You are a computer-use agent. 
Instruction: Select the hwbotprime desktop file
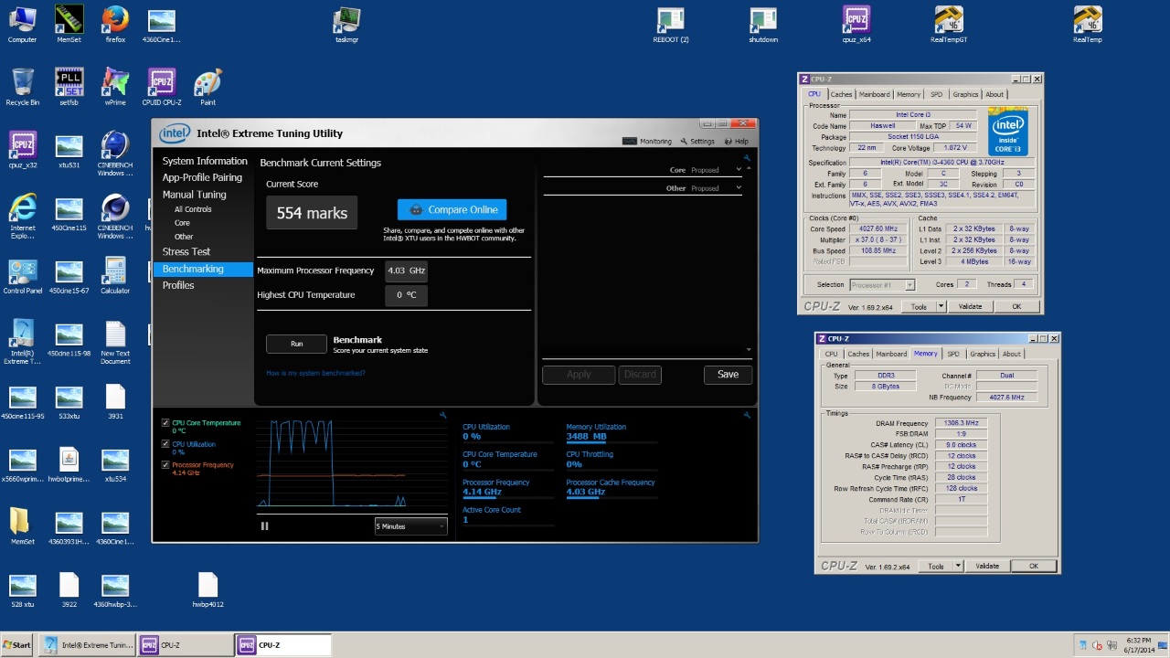69,464
